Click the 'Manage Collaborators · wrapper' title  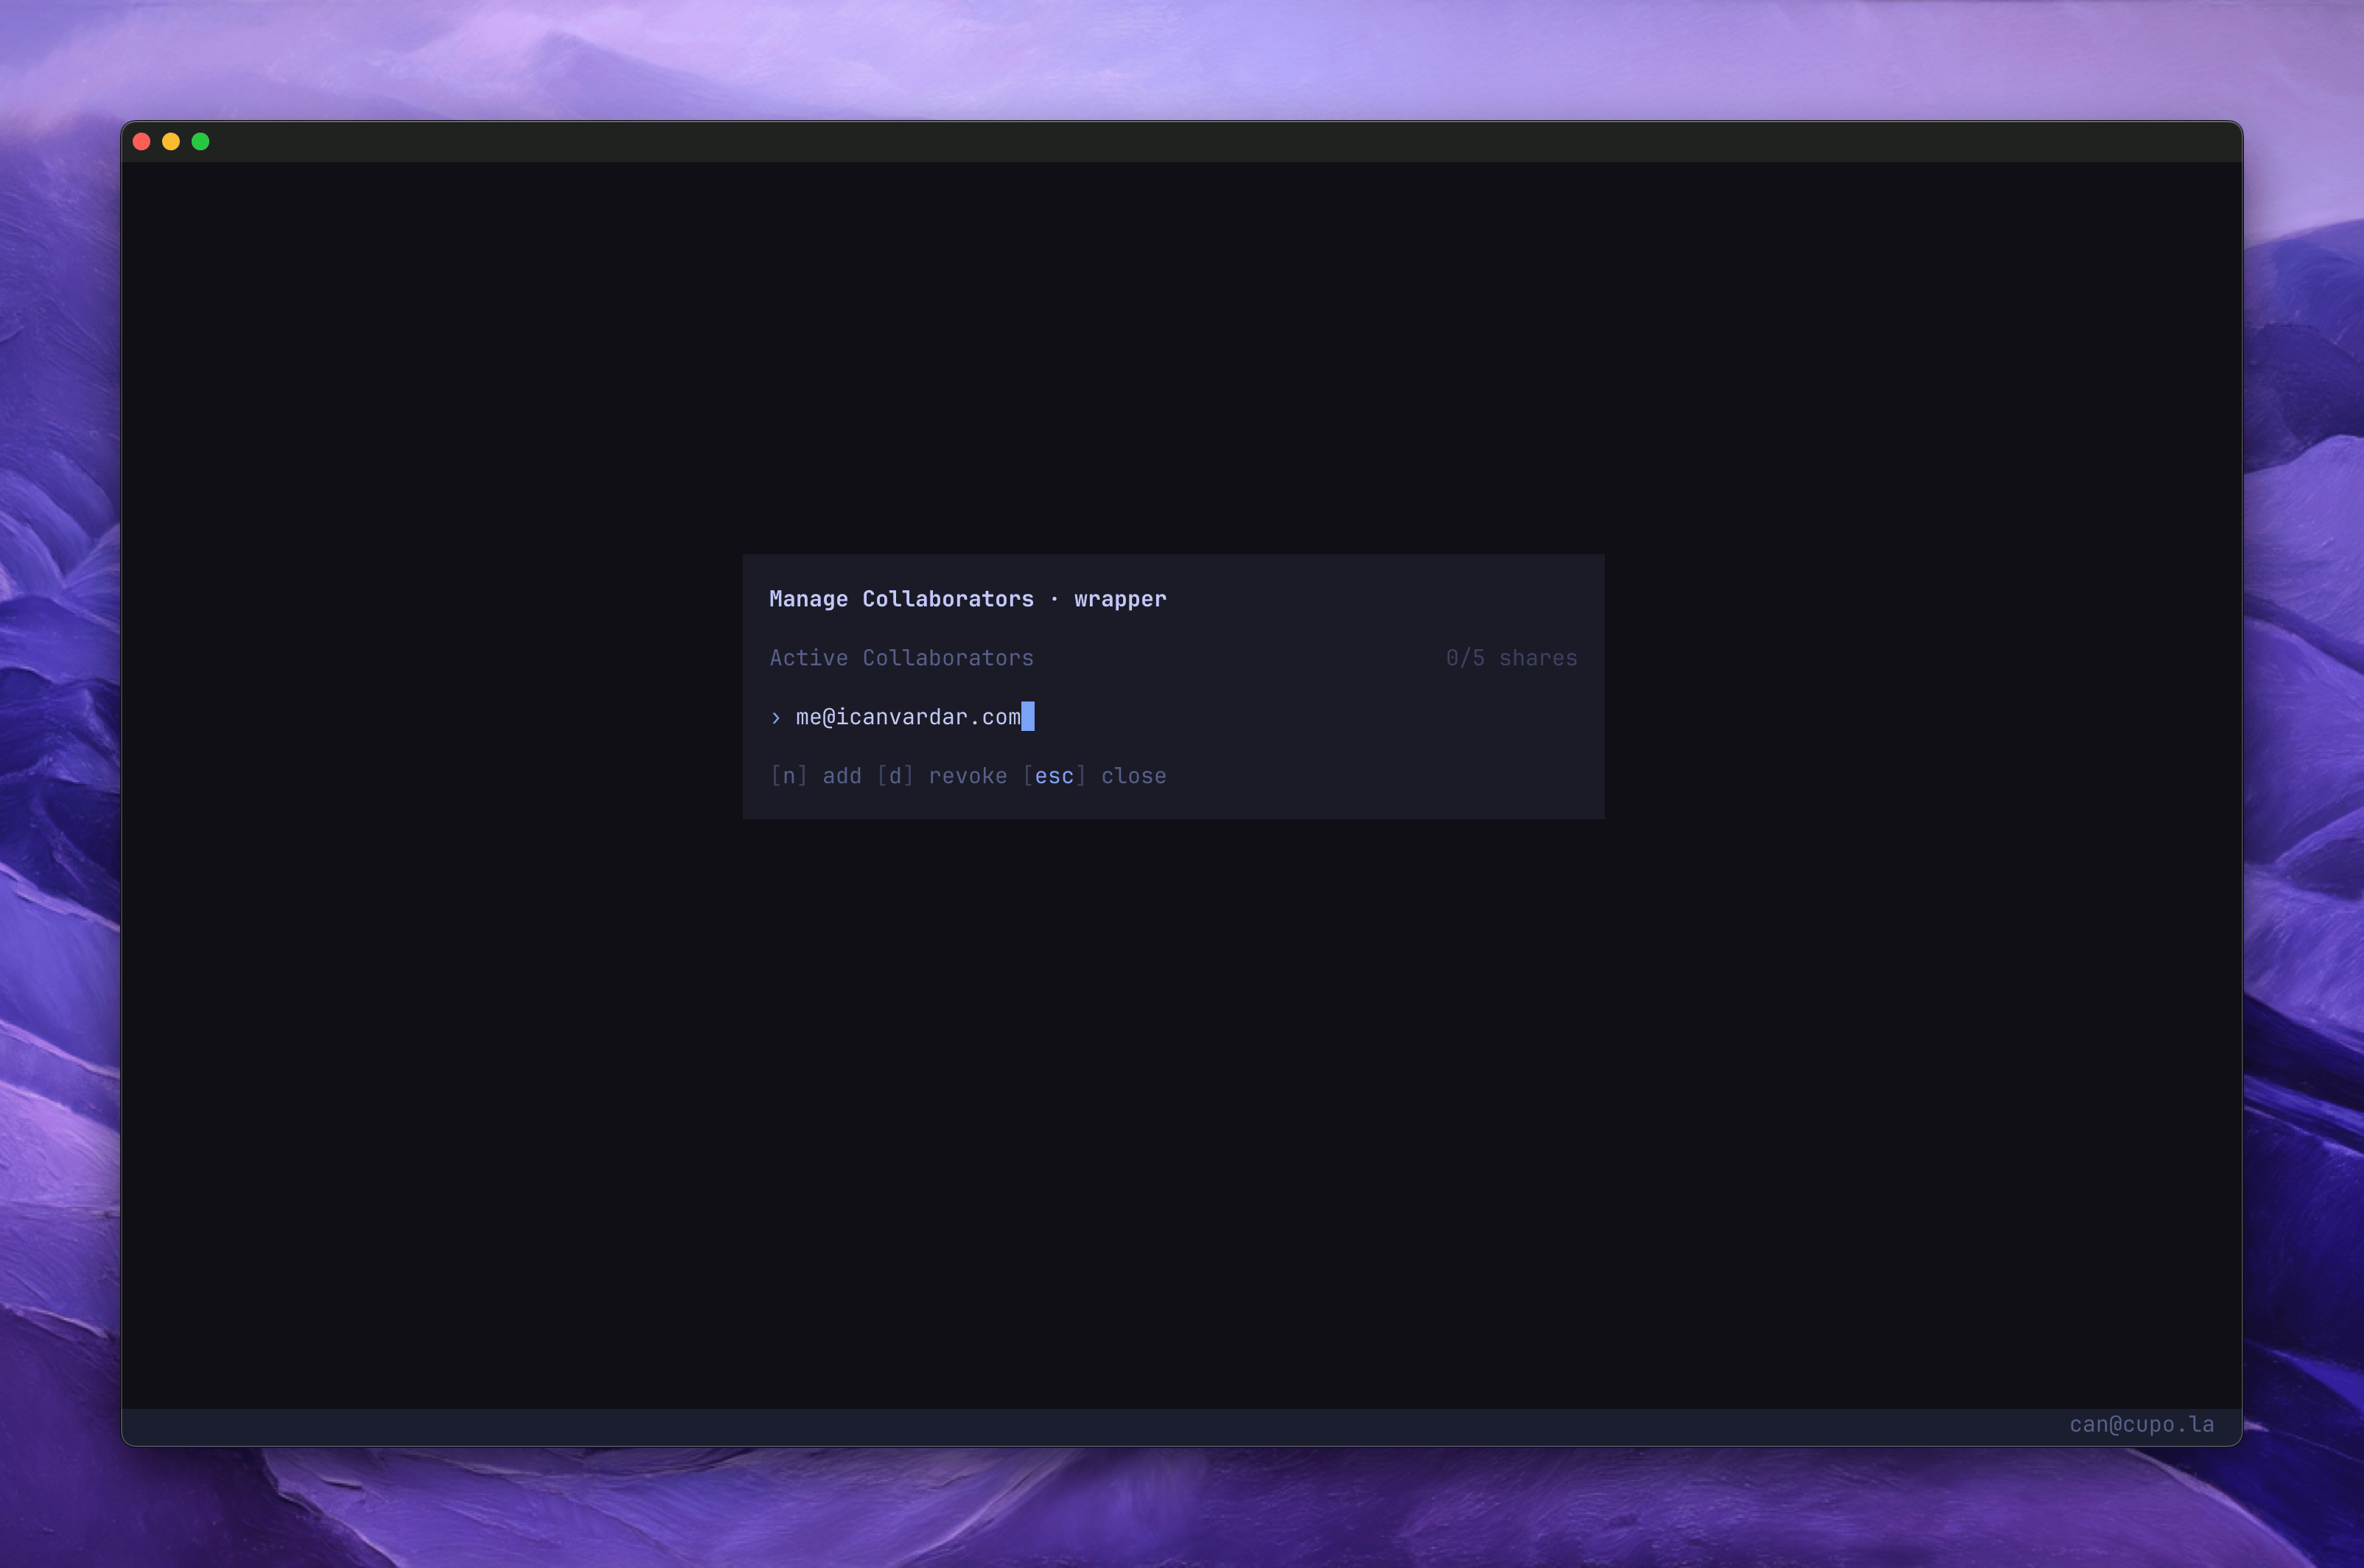[967, 599]
